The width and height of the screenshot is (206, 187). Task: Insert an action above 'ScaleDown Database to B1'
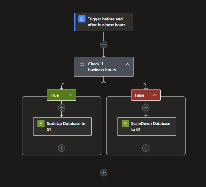coord(146,108)
